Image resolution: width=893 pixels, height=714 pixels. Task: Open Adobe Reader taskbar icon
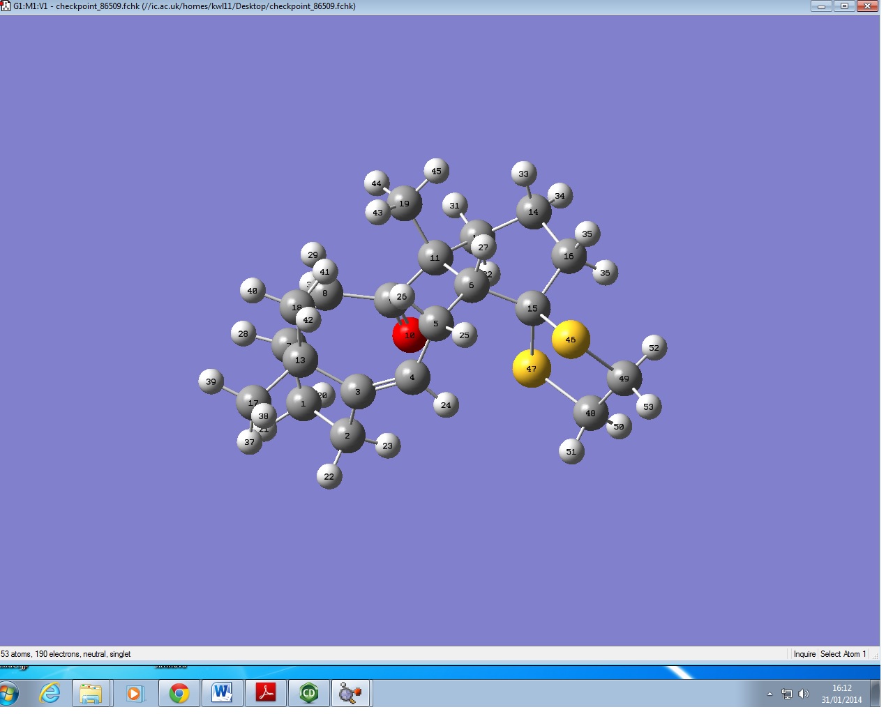(266, 693)
